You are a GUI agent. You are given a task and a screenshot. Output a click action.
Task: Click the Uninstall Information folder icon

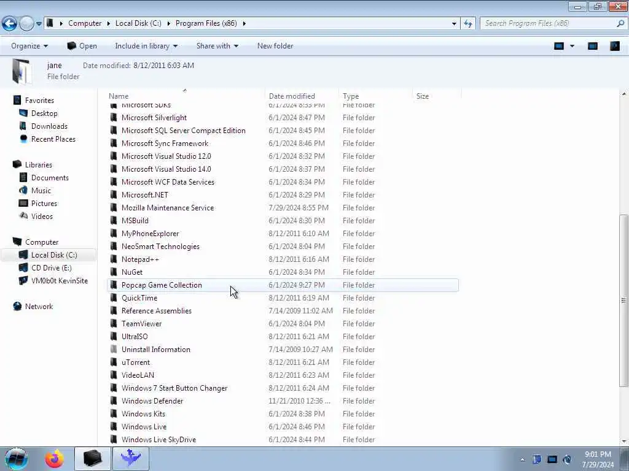114,349
